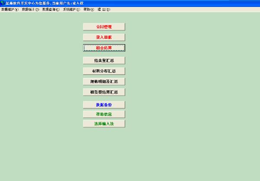Image resolution: width=260 pixels, height=181 pixels.
Task: Click the 录入单据 button
Action: 104,37
